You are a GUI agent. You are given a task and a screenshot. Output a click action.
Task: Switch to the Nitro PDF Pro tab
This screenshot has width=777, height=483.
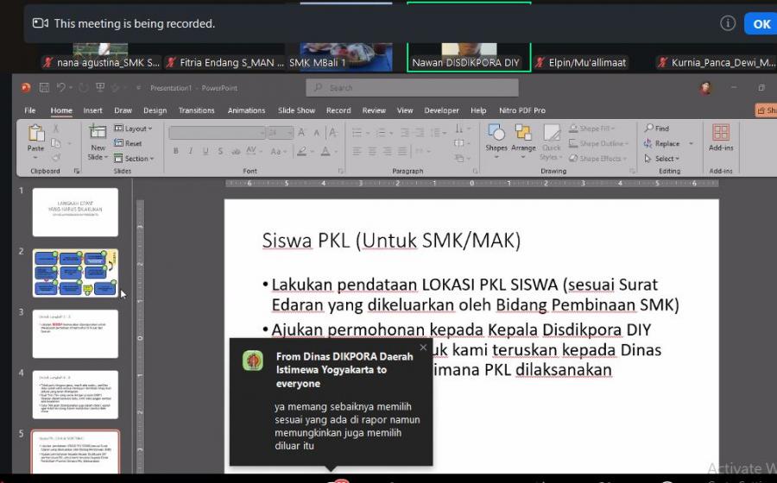521,110
